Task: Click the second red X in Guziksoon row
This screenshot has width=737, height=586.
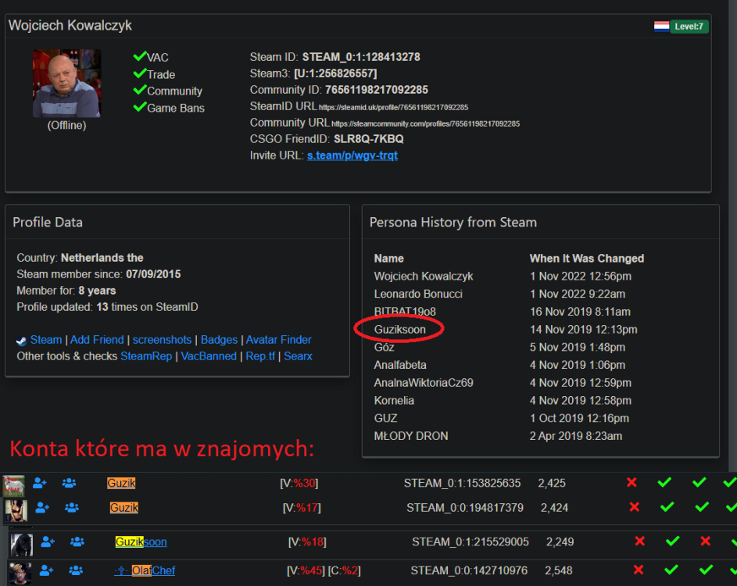Action: [x=705, y=541]
